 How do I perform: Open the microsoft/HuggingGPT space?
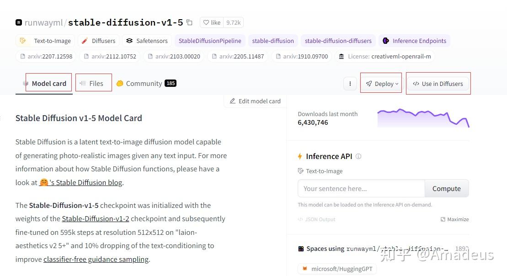337,269
